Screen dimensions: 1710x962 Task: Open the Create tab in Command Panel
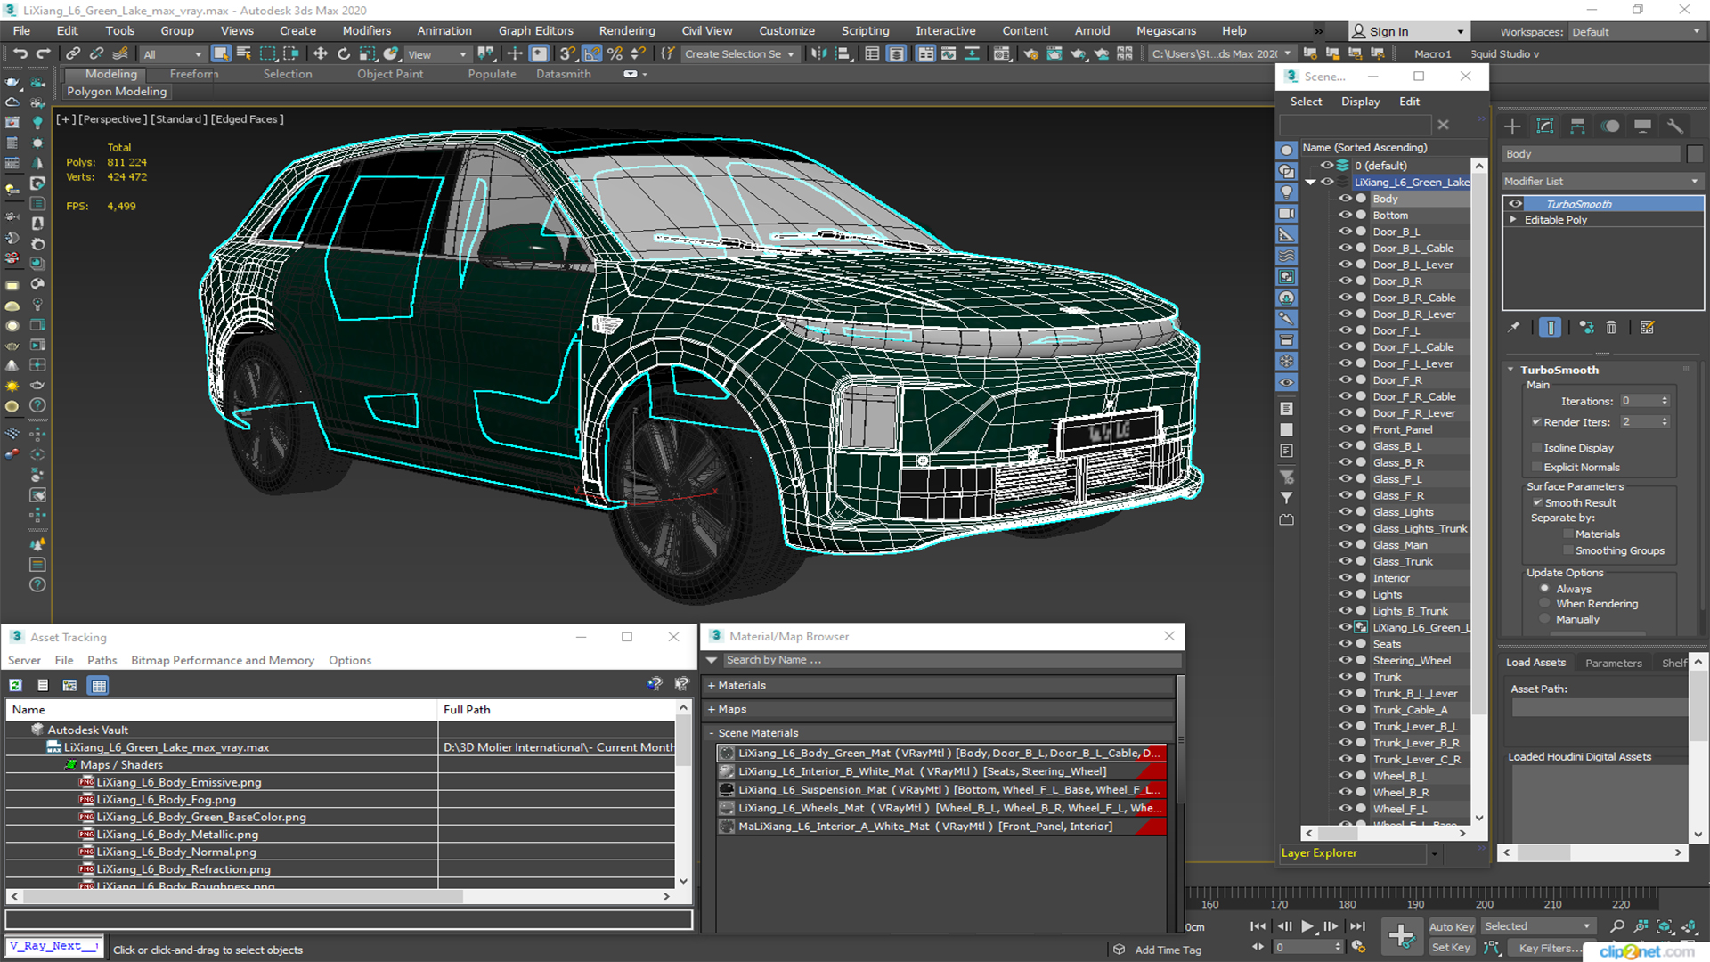[x=1512, y=126]
